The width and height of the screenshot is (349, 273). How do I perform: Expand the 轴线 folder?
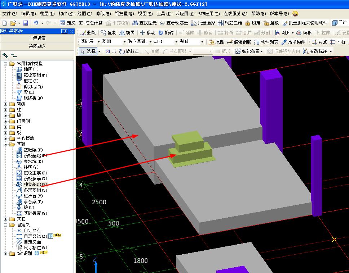(x=5, y=104)
